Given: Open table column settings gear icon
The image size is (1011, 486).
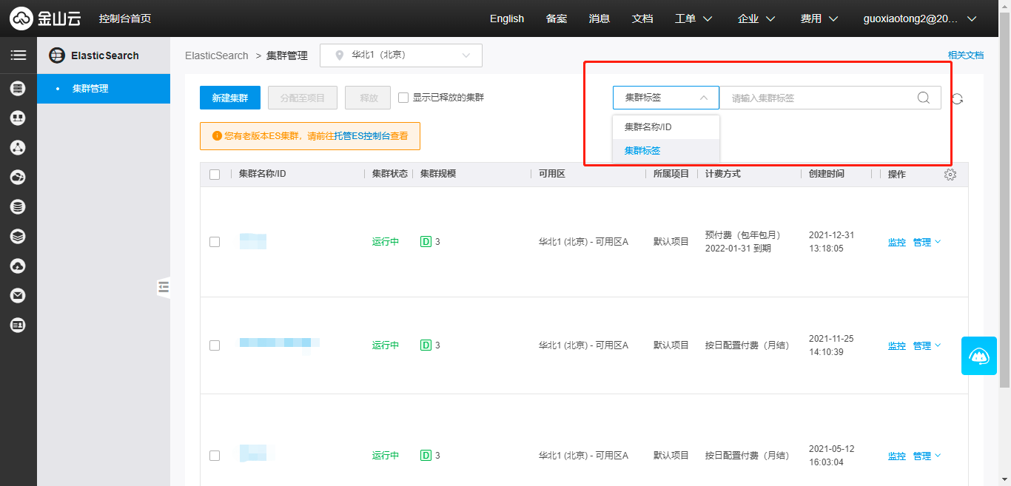Looking at the screenshot, I should [950, 175].
